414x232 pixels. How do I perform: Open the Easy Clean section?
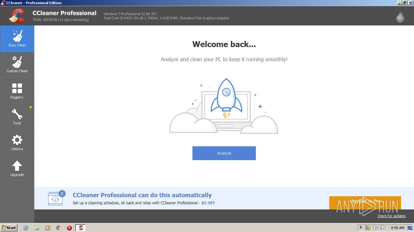coord(17,39)
